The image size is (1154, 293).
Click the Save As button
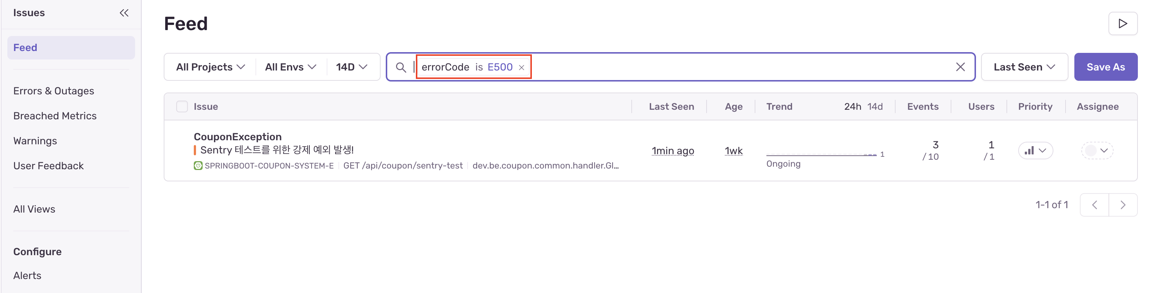click(x=1105, y=67)
